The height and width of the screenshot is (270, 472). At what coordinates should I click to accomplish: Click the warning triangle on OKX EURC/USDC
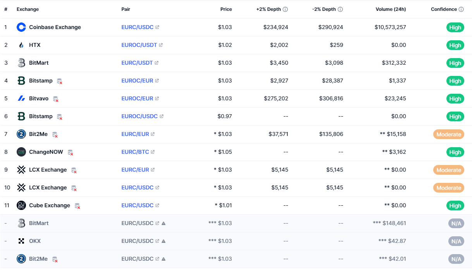point(164,241)
